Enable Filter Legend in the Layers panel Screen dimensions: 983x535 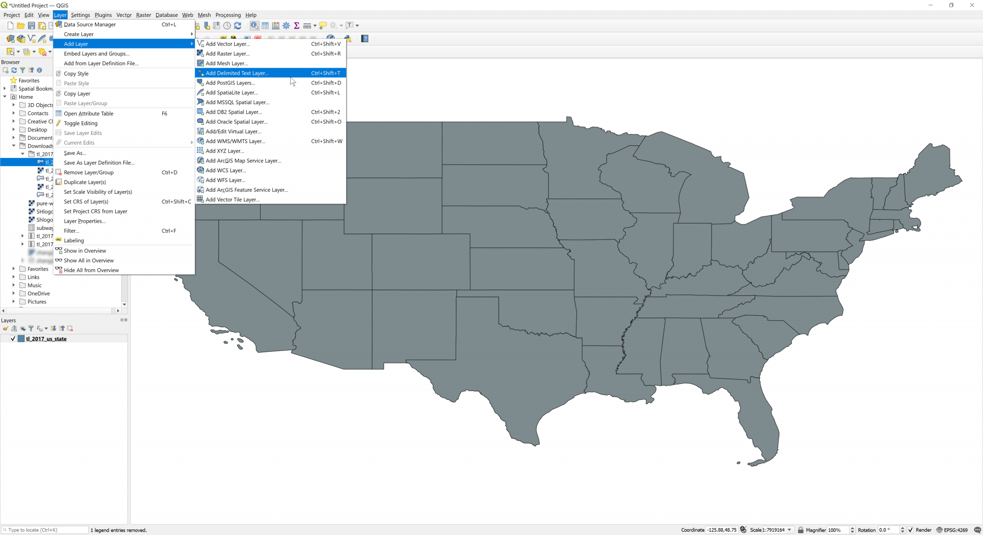31,328
